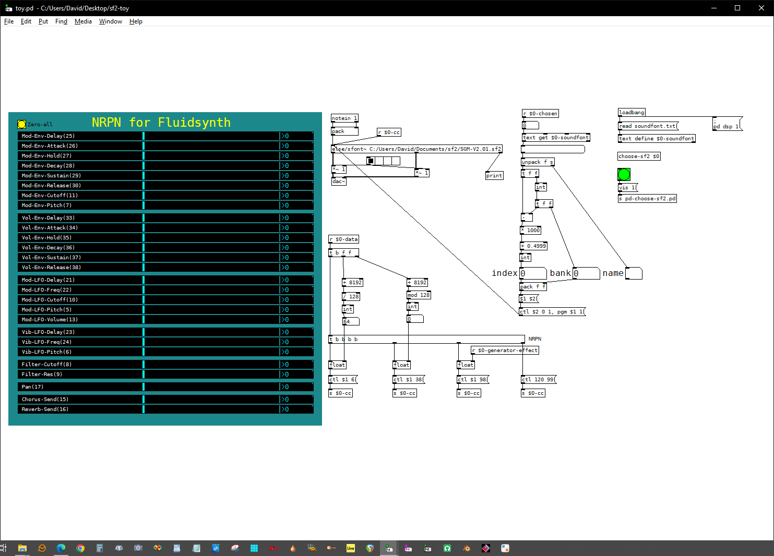
Task: Click the '$1 $2' message box
Action: [x=529, y=299]
